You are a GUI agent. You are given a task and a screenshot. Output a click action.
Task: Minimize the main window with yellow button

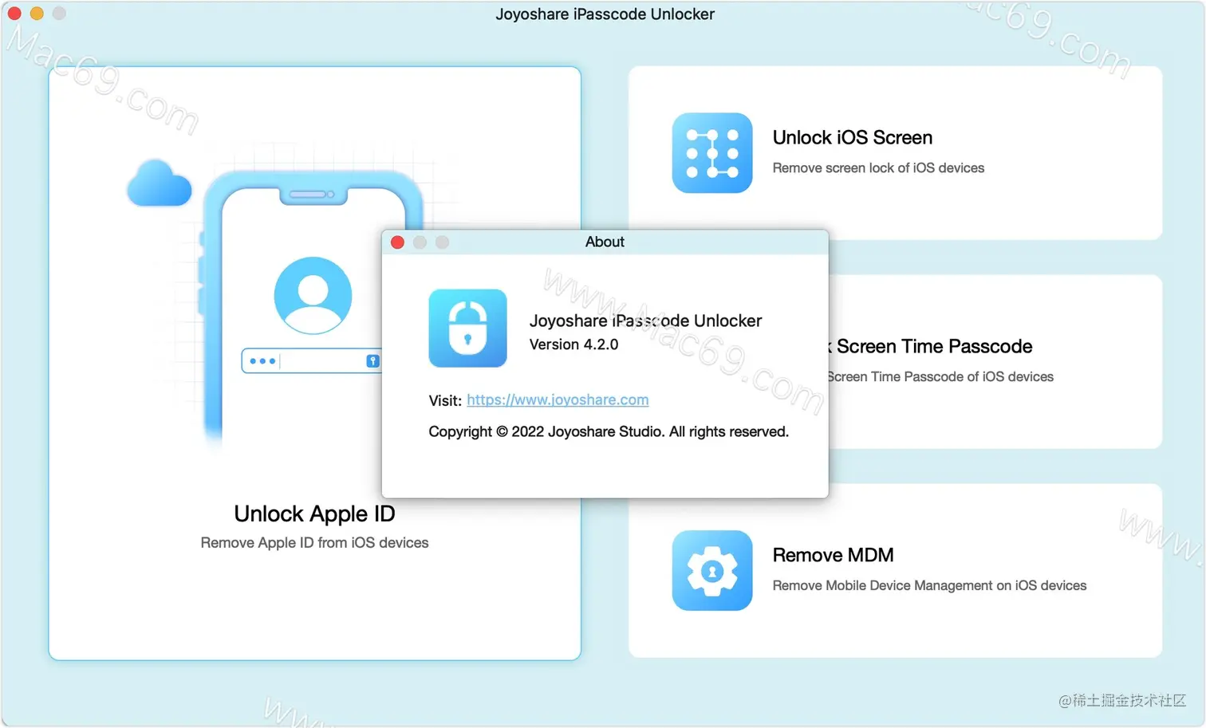pos(37,14)
